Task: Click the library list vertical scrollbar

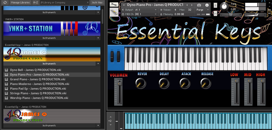Action: tap(102, 16)
